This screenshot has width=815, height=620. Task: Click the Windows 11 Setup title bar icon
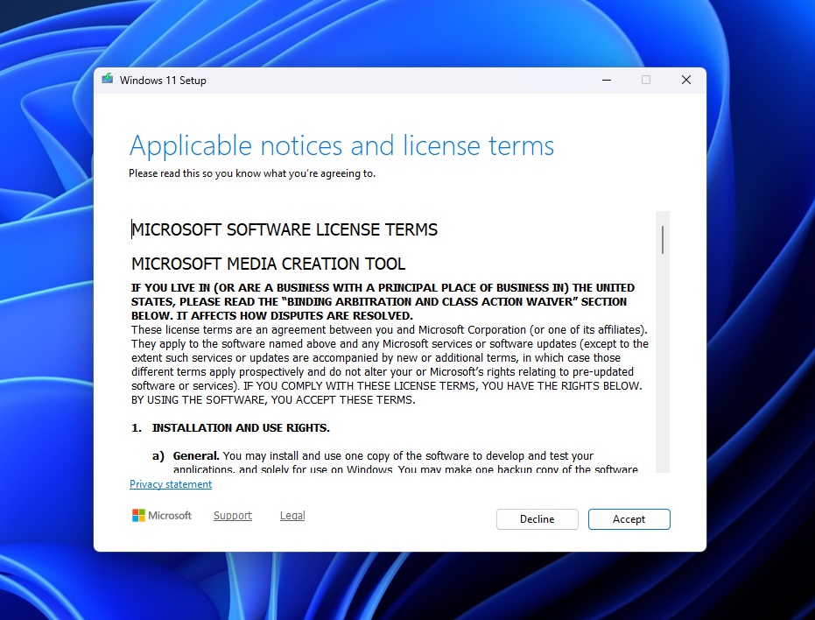(x=108, y=80)
